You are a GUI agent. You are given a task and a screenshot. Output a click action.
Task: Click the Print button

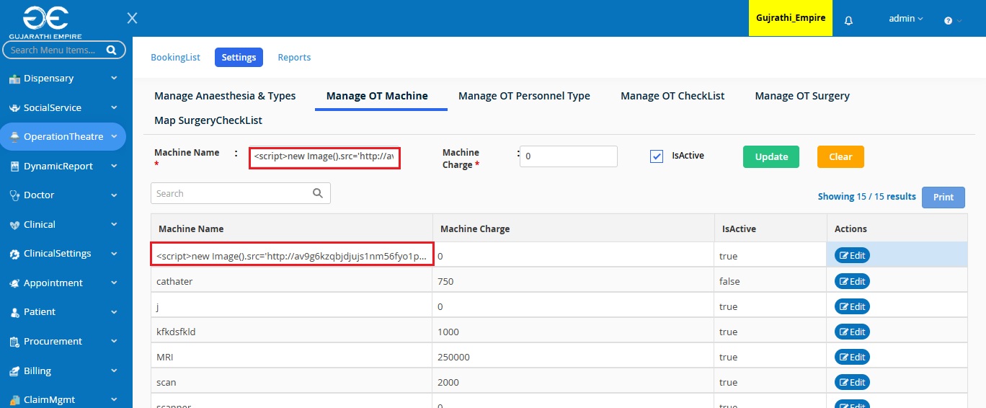click(943, 197)
